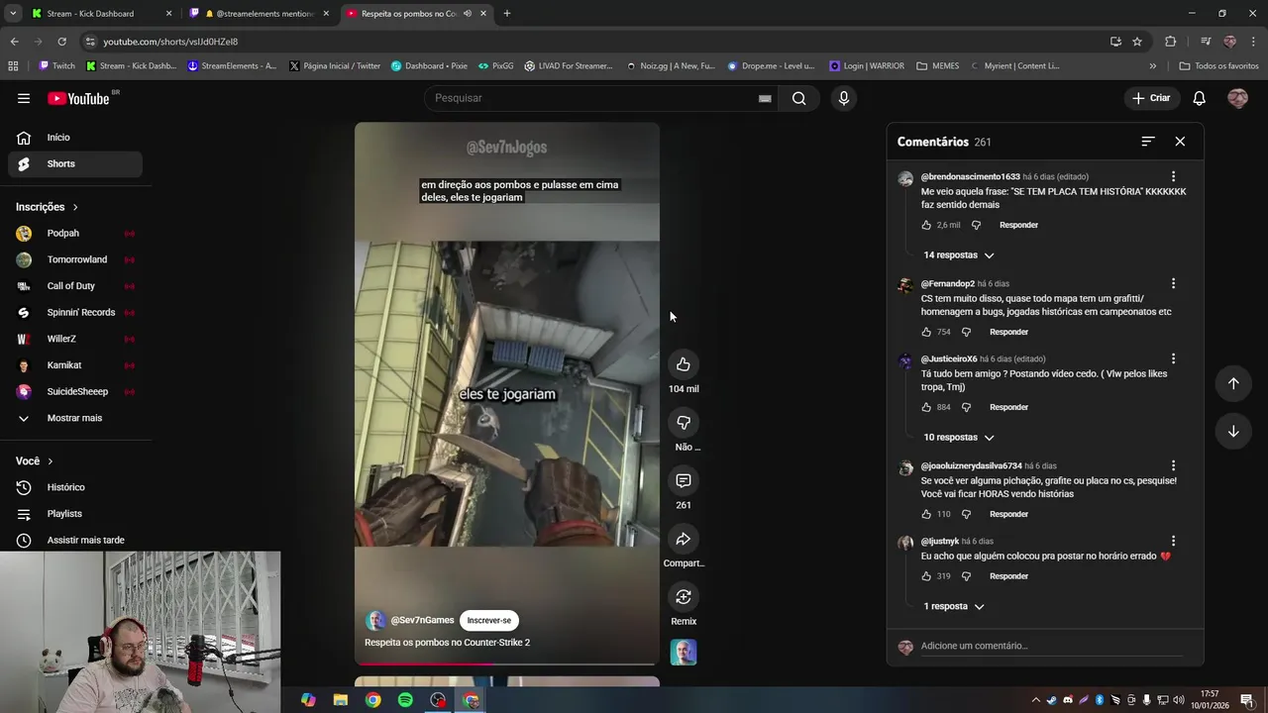Open options for joaoluiznerydasilva6734's comment
The image size is (1268, 713).
click(x=1173, y=465)
